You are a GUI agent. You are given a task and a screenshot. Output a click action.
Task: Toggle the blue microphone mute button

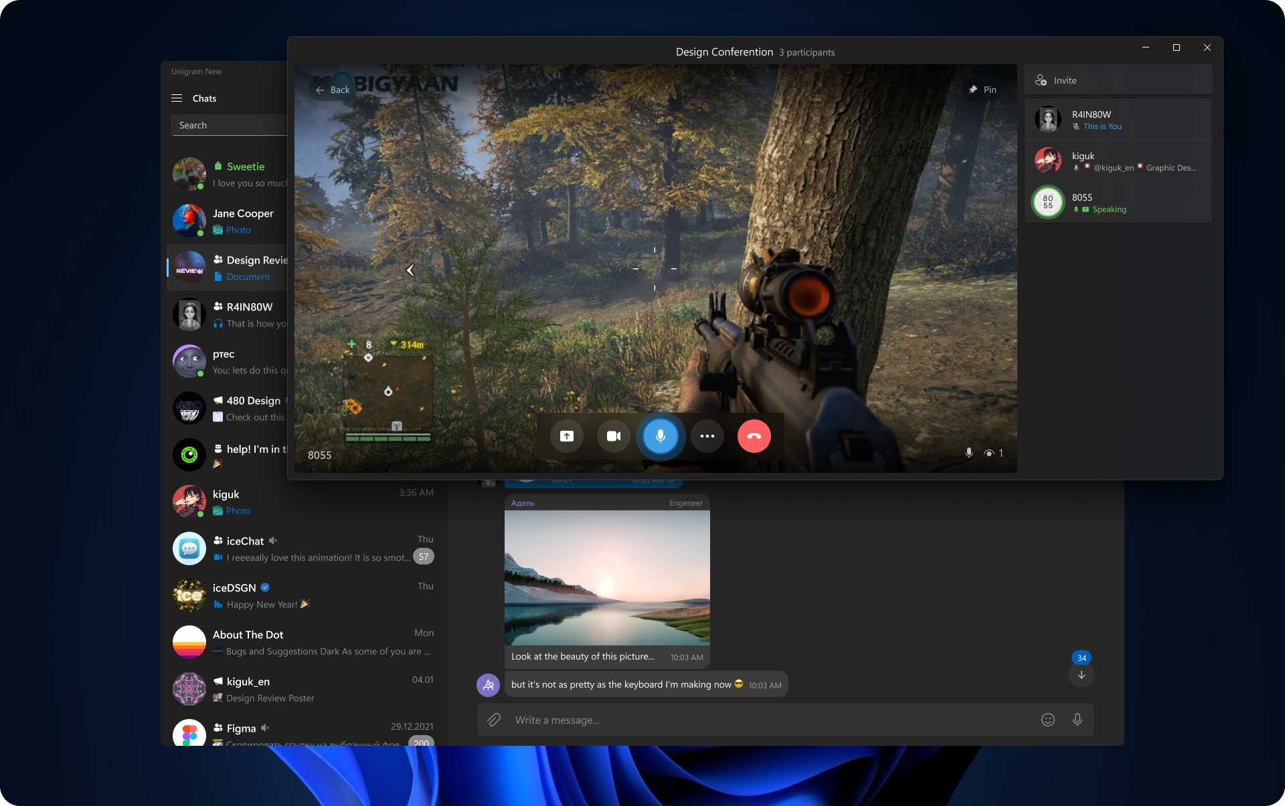click(x=661, y=436)
